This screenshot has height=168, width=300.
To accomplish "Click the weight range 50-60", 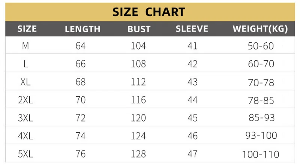I will [261, 46].
